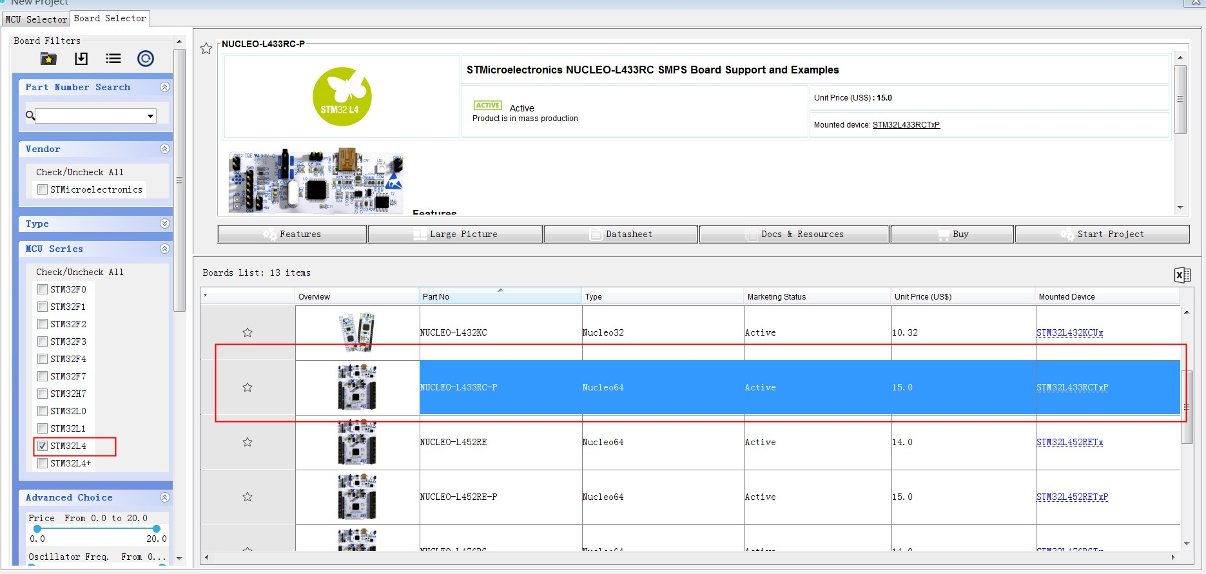Image resolution: width=1206 pixels, height=574 pixels.
Task: Click the Buy button
Action: [x=952, y=234]
